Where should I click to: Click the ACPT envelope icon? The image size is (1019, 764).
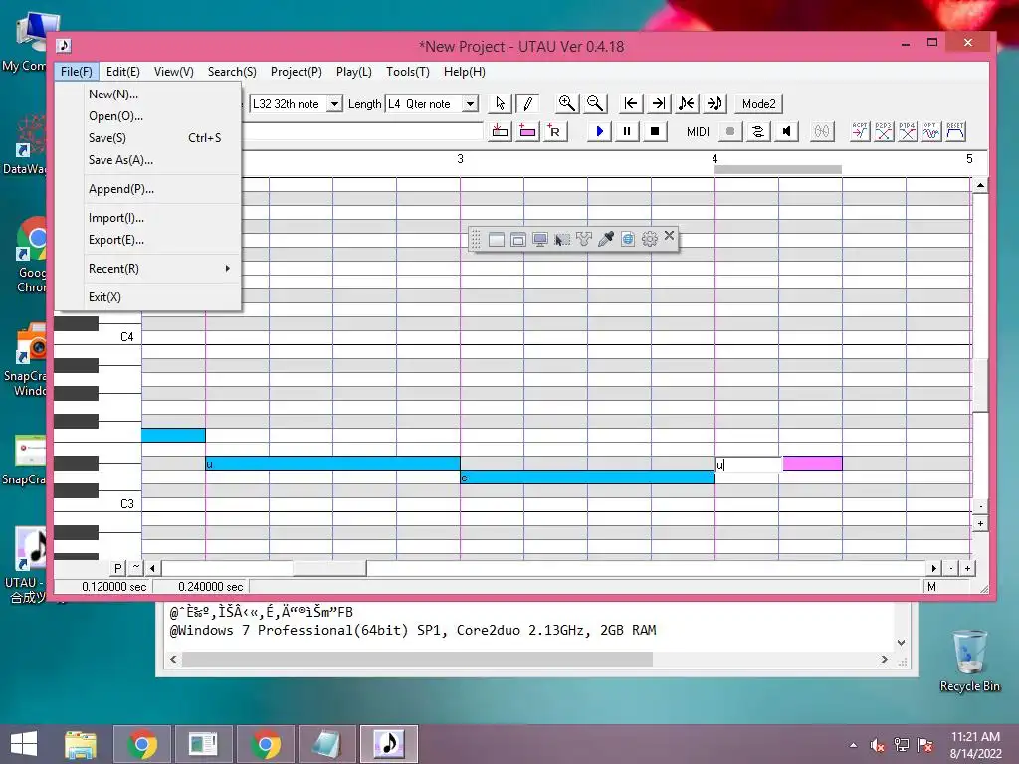pyautogui.click(x=860, y=132)
